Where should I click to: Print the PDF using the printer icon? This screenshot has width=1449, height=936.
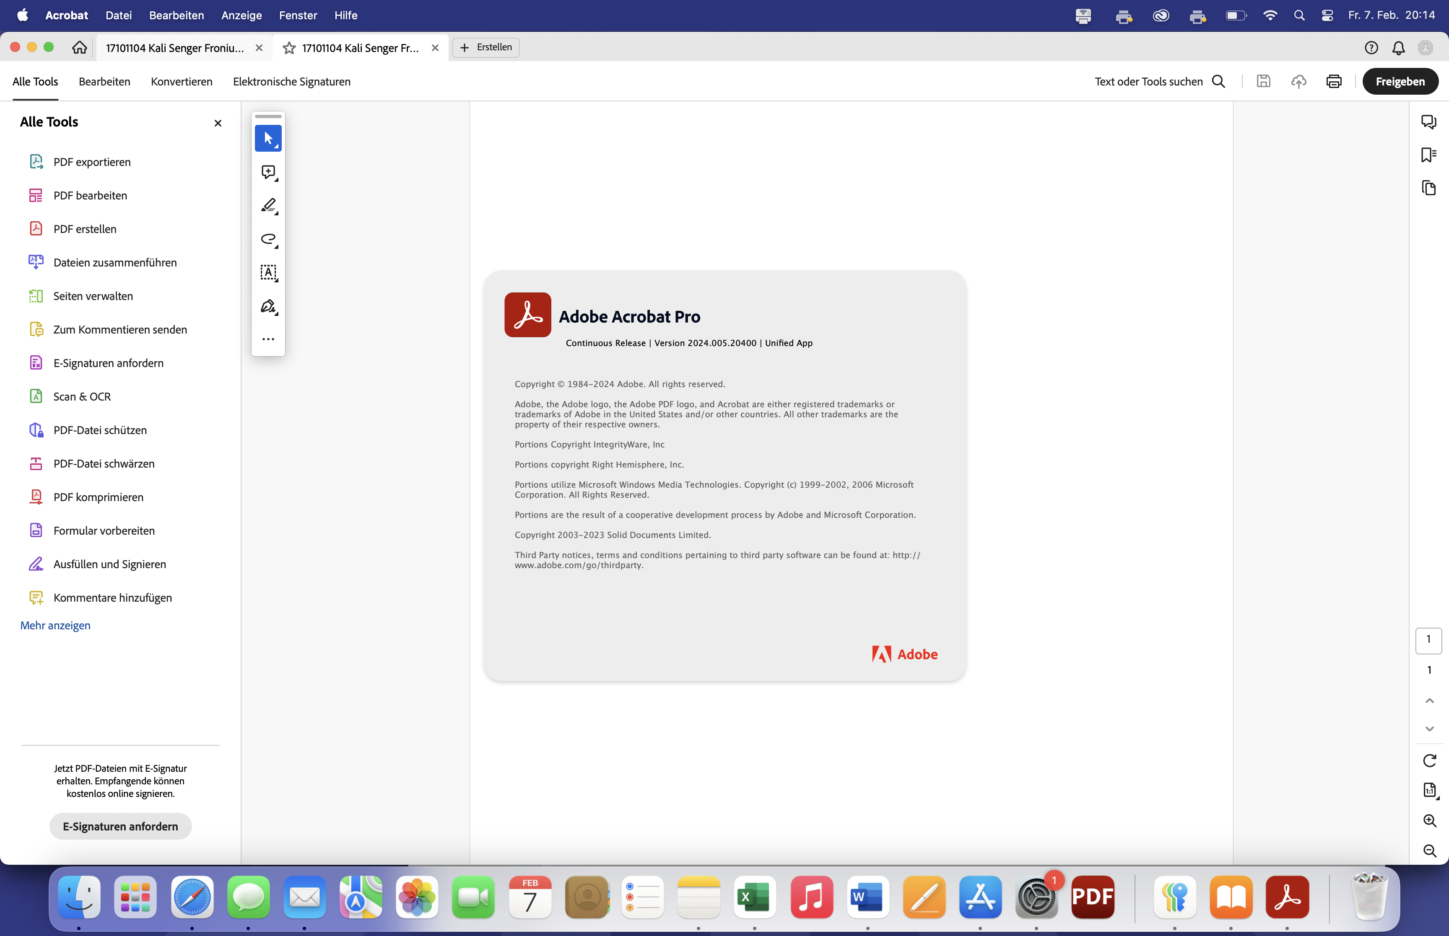click(x=1333, y=81)
